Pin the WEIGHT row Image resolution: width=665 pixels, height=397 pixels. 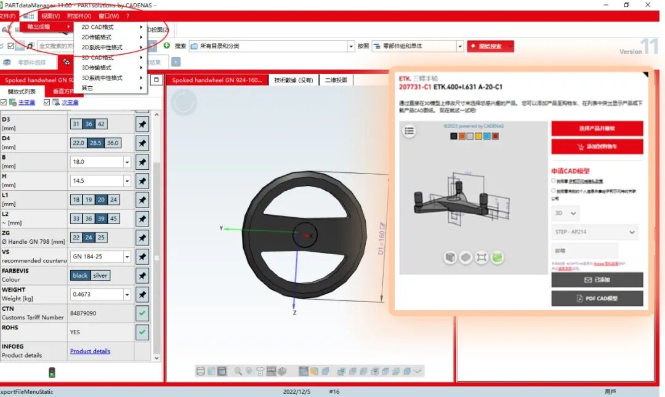click(x=142, y=294)
